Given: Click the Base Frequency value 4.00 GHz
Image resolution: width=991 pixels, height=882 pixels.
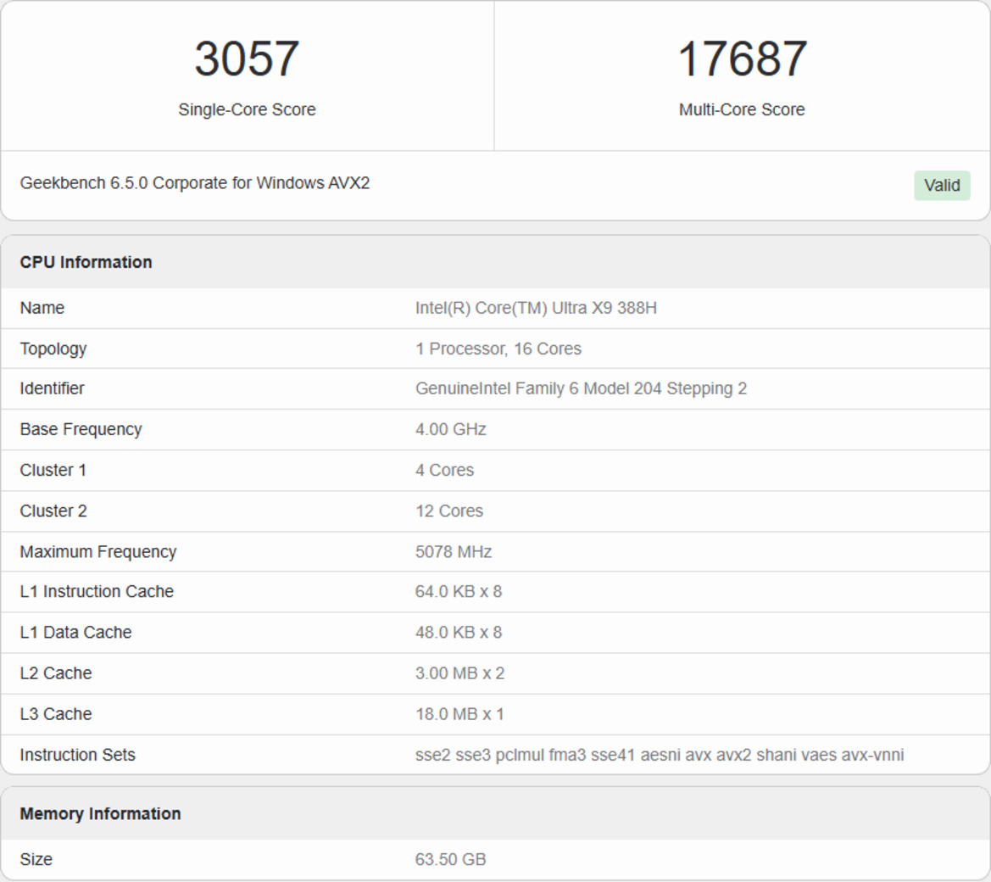Looking at the screenshot, I should point(451,429).
